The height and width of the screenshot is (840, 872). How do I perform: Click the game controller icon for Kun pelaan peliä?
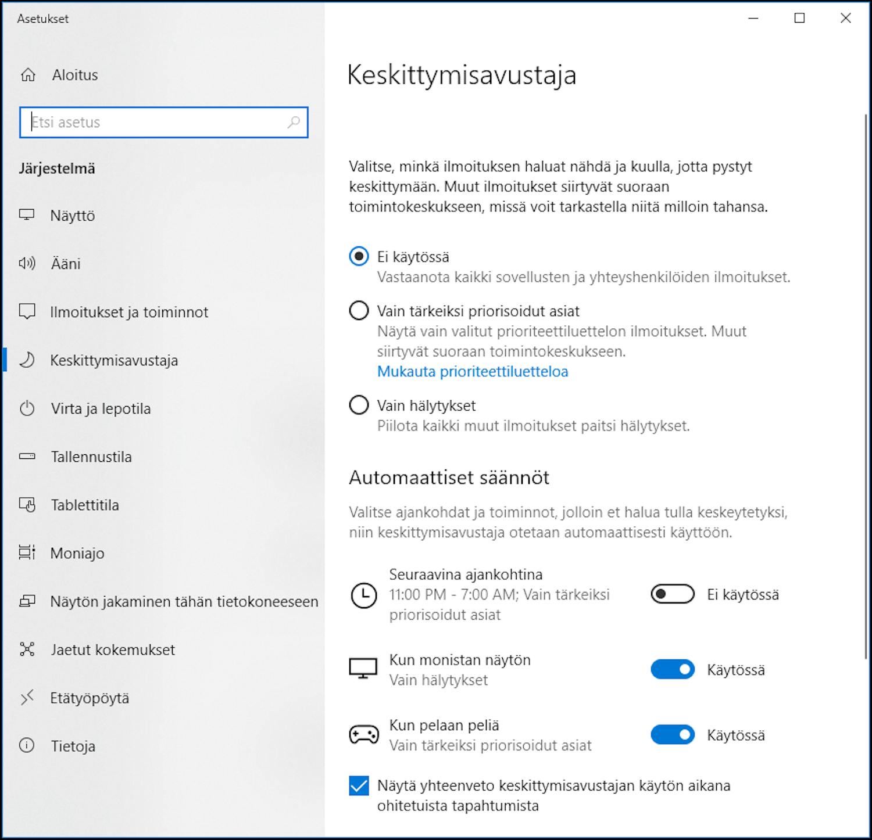[364, 734]
